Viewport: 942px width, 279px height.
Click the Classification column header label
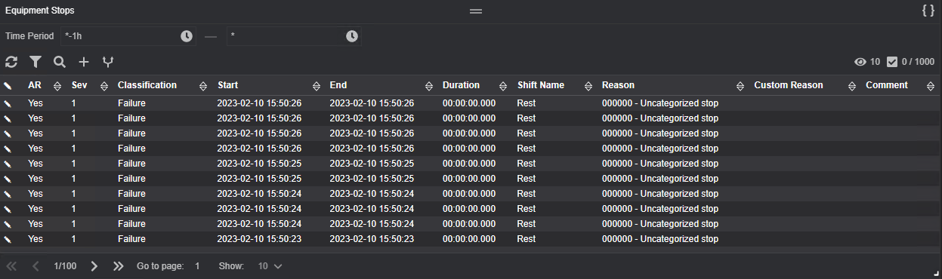pyautogui.click(x=147, y=85)
